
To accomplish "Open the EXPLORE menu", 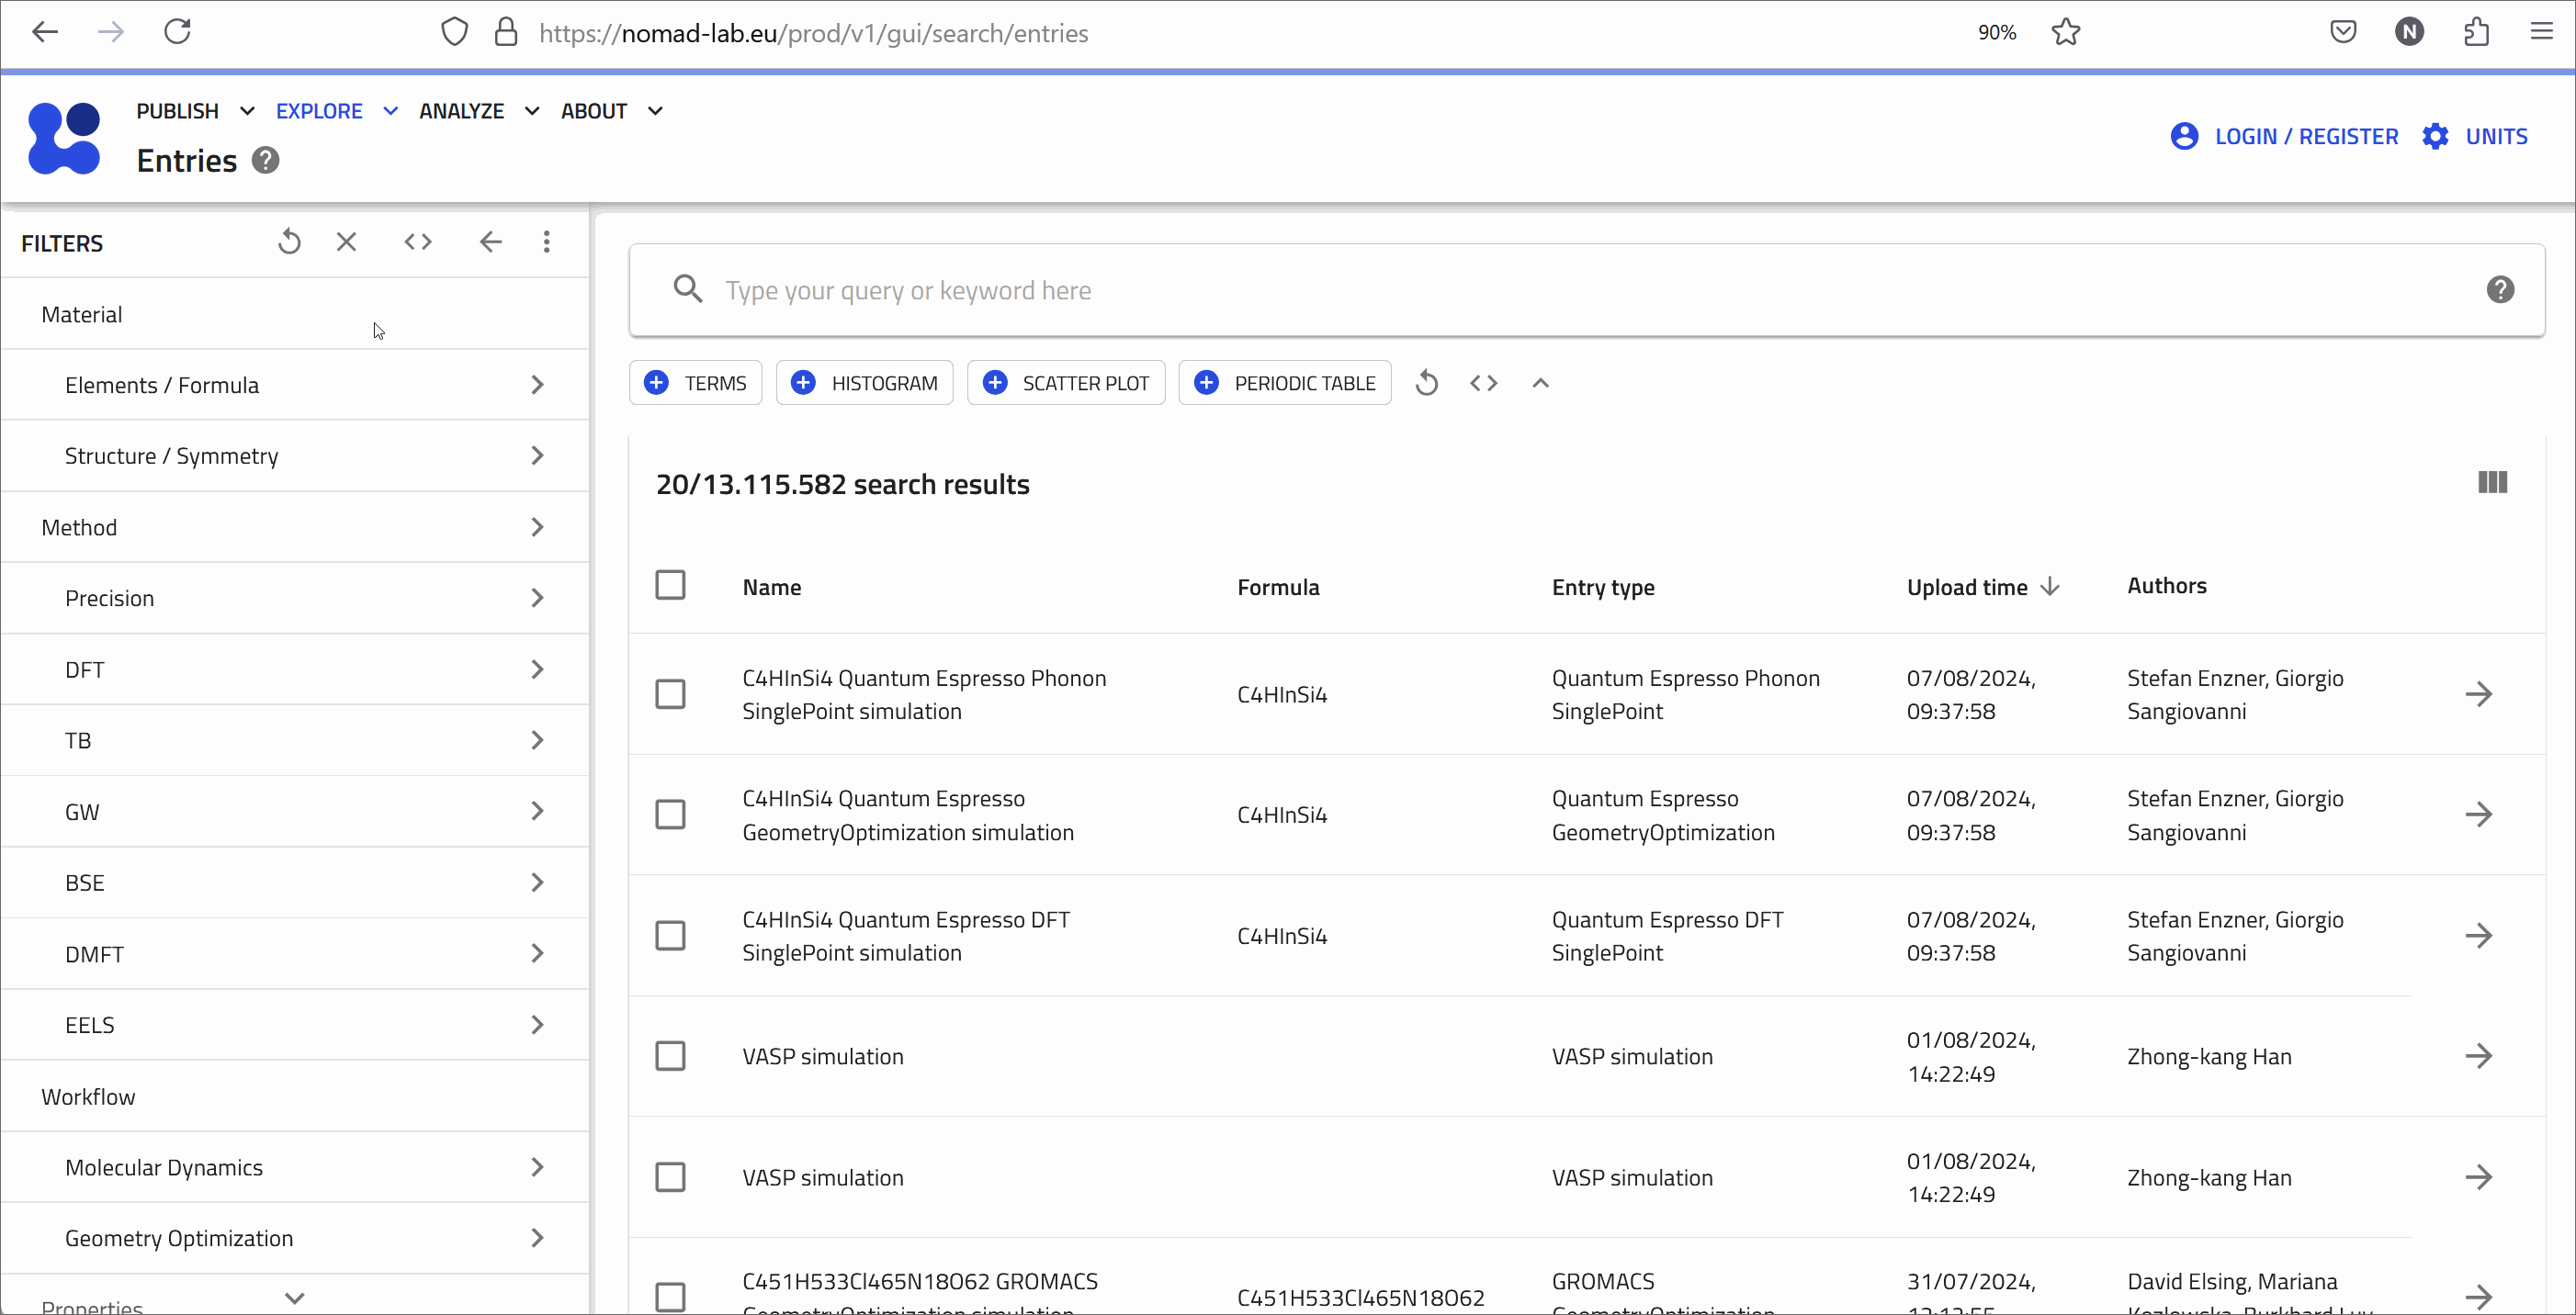I will point(337,111).
